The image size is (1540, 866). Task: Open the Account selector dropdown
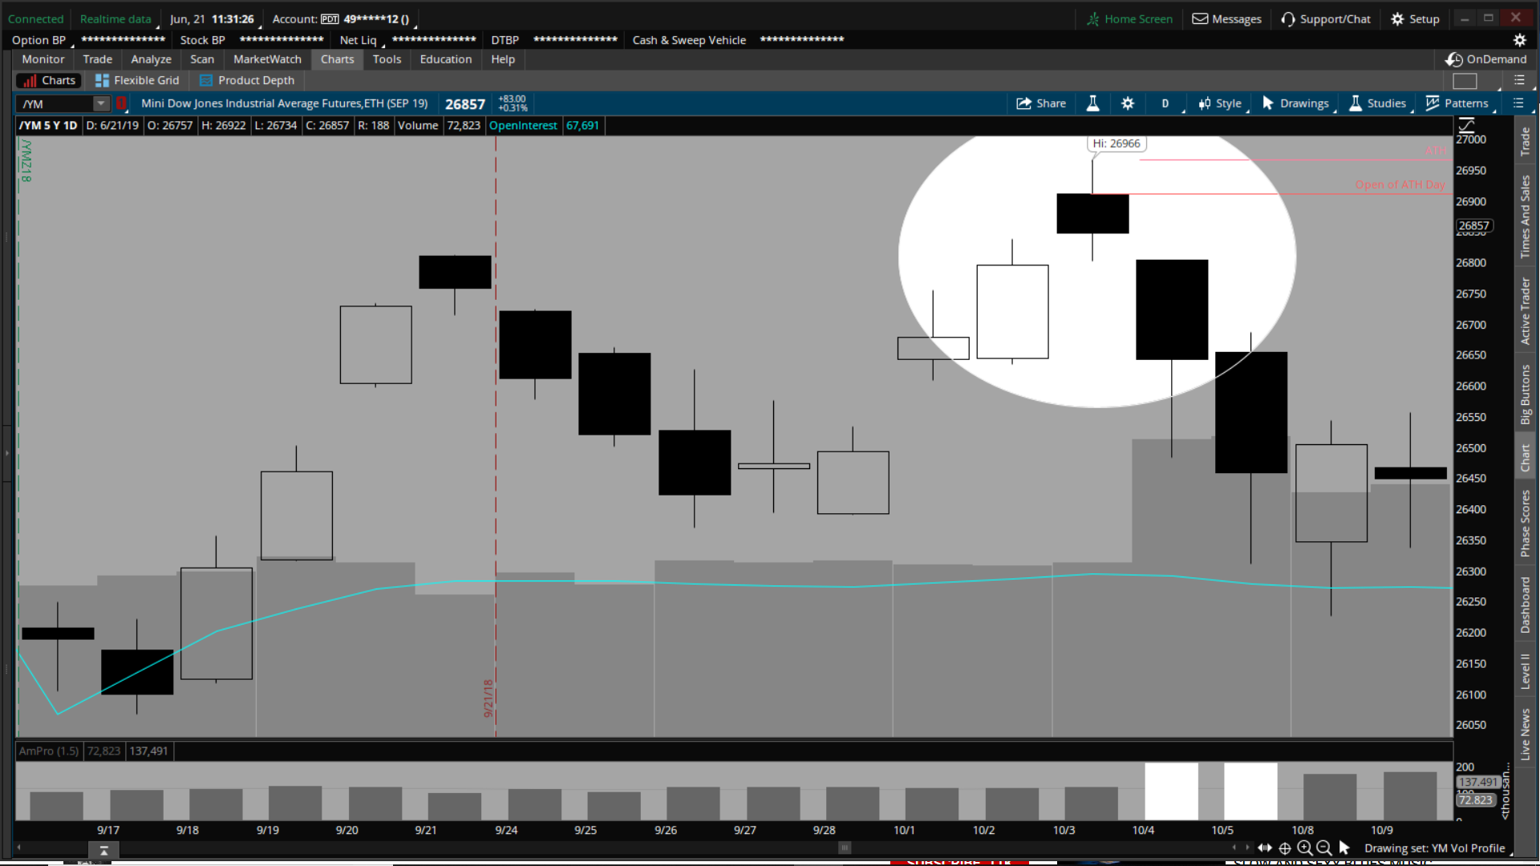coord(343,19)
